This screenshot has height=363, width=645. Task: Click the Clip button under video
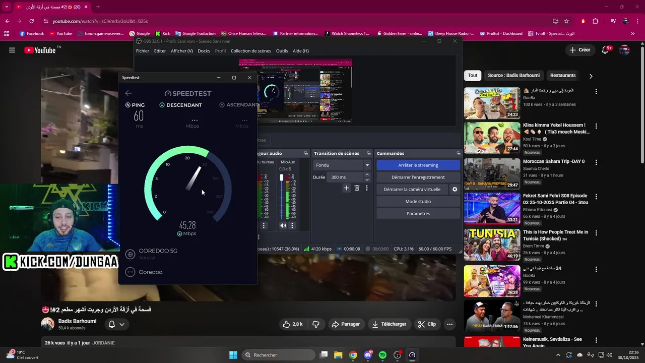point(427,324)
